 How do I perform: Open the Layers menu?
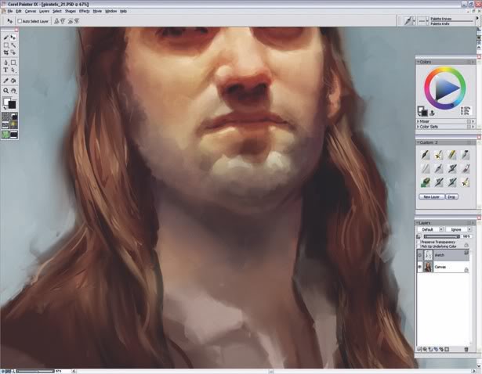(x=44, y=11)
